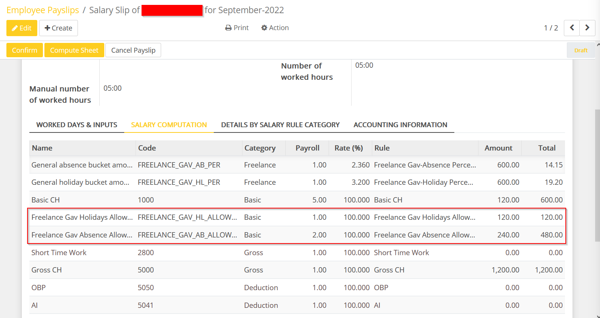This screenshot has height=318, width=600.
Task: Click the Create button
Action: pyautogui.click(x=58, y=28)
